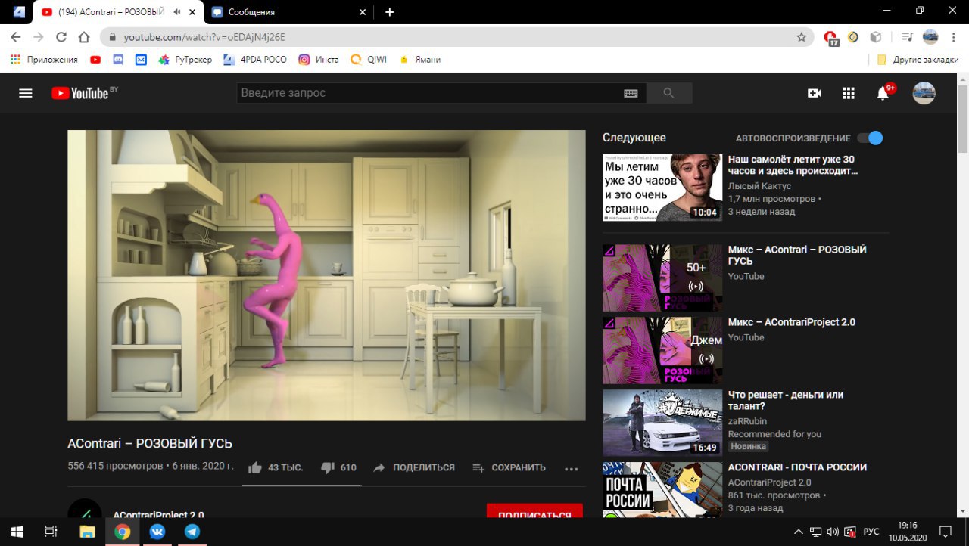Open video Наш самолёт летит уже 30 часов
The image size is (969, 546).
tap(791, 165)
